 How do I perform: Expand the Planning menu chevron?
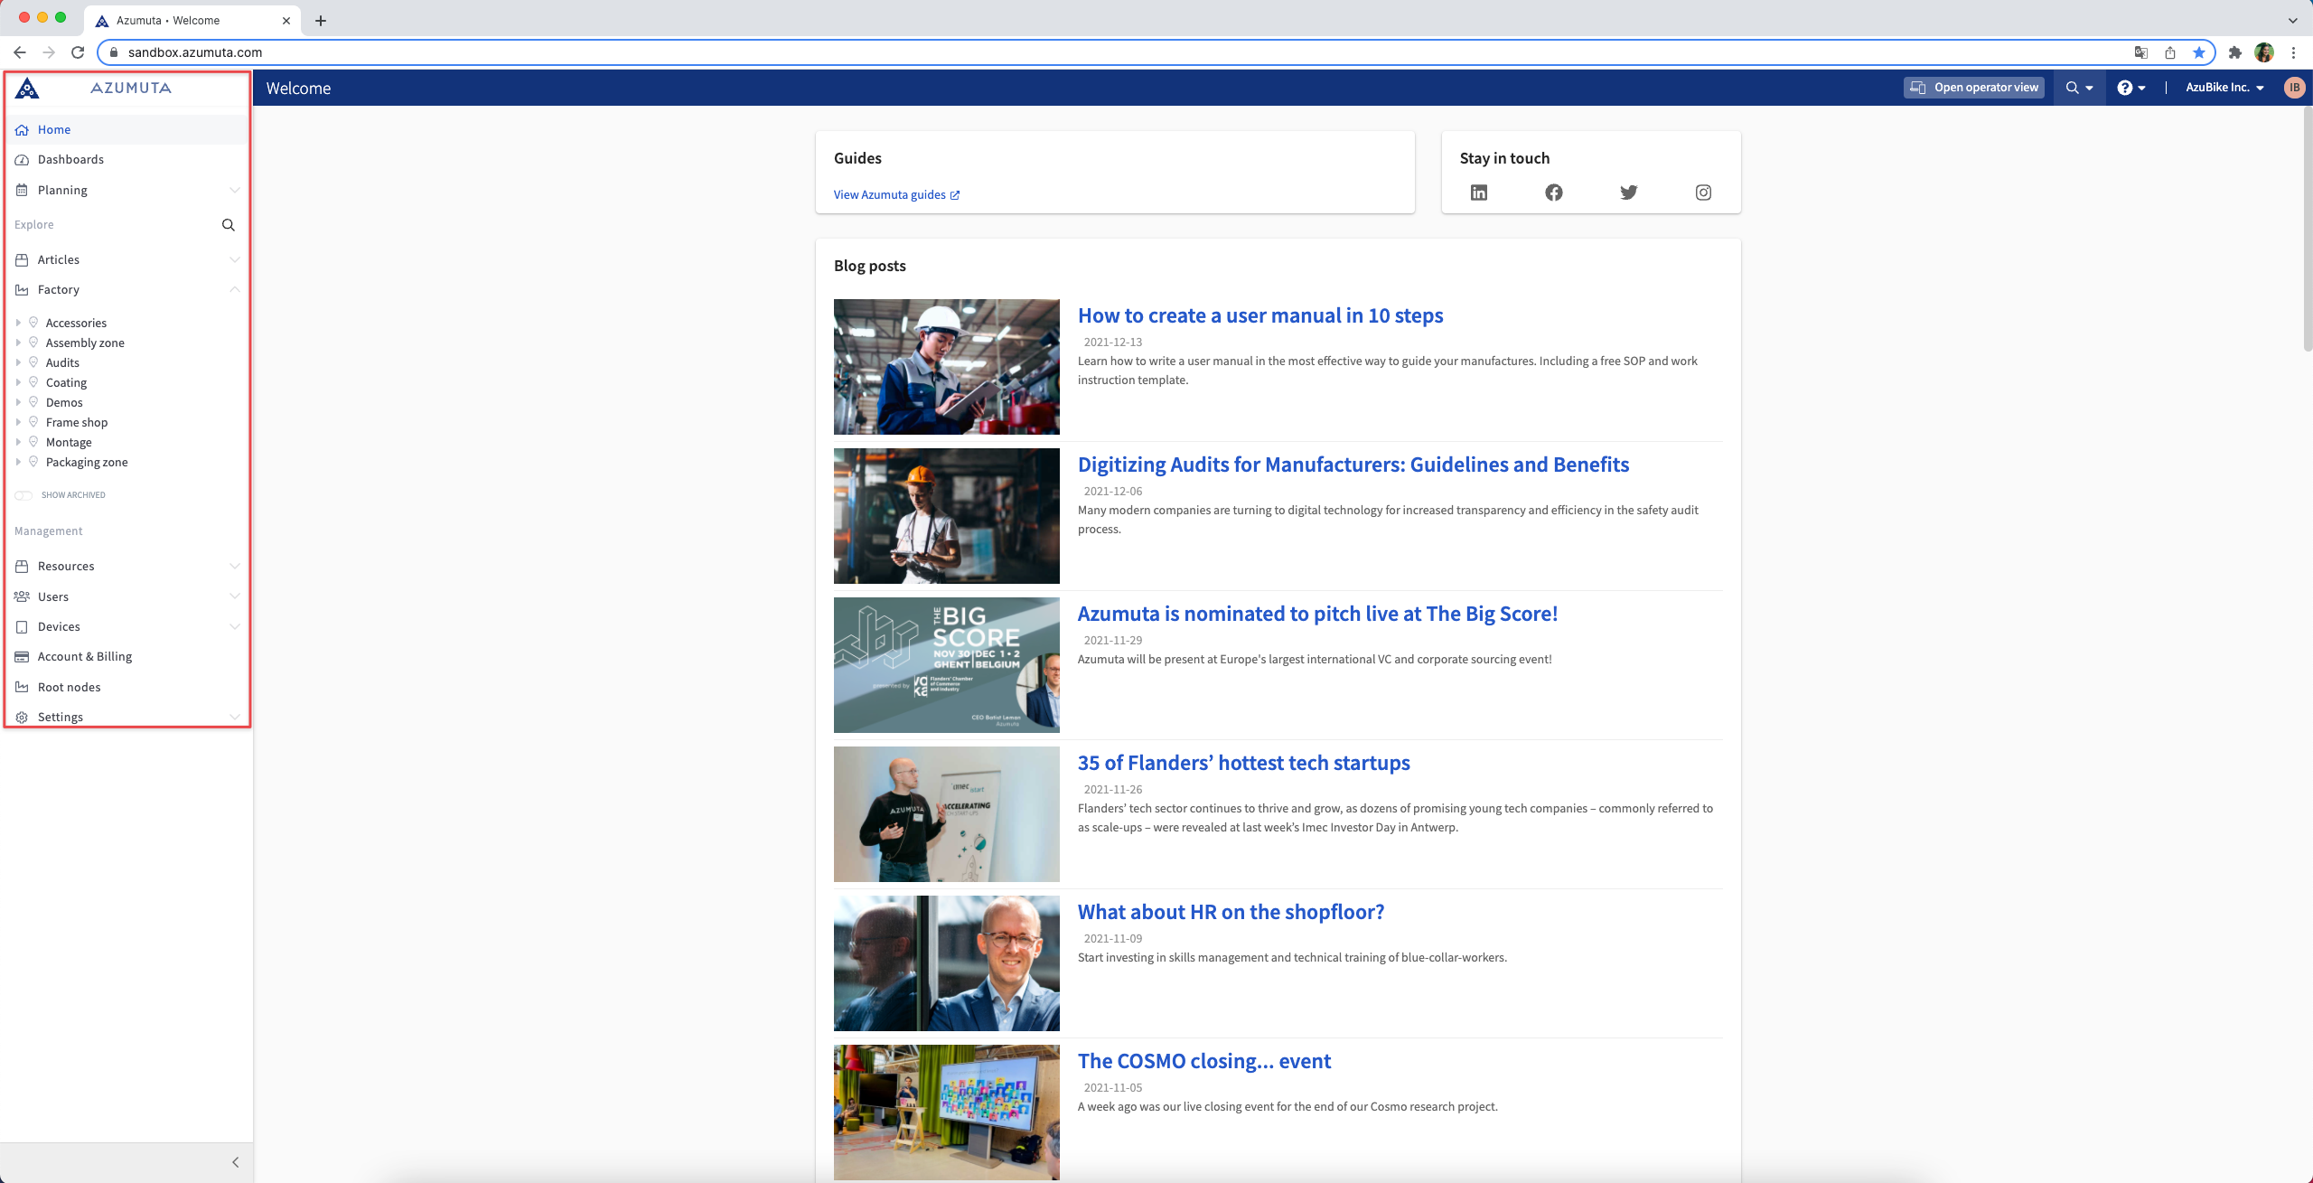(x=235, y=191)
